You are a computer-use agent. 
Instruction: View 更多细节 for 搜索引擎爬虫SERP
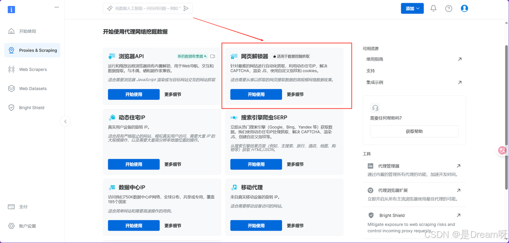(x=295, y=164)
